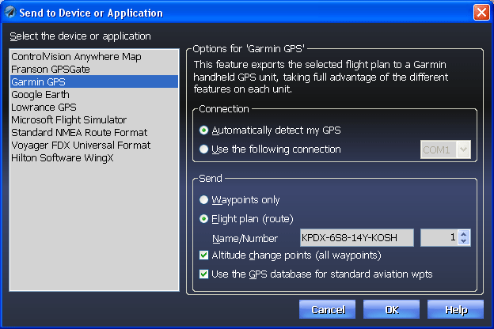Choose Standard NMEA Route Format

pos(94,133)
